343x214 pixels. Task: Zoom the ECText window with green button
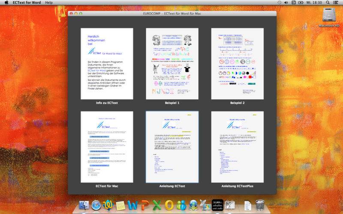click(x=81, y=14)
